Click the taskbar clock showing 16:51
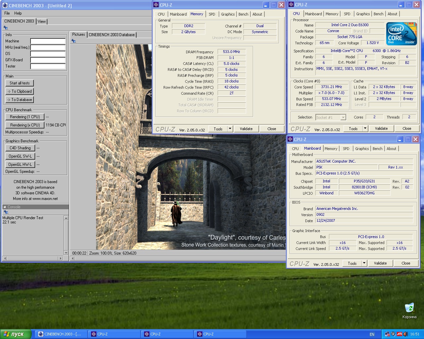 point(415,334)
